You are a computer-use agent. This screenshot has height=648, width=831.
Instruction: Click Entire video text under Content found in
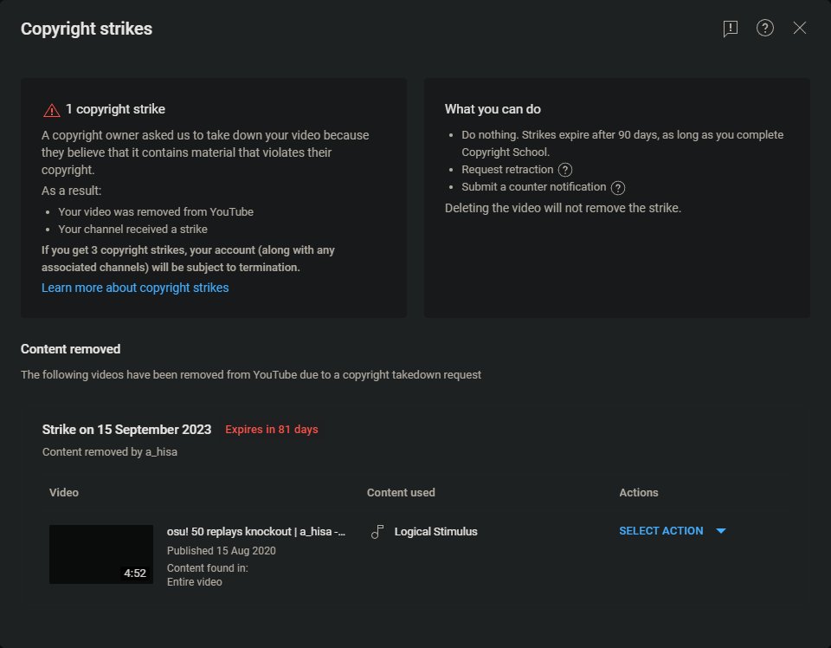point(195,582)
